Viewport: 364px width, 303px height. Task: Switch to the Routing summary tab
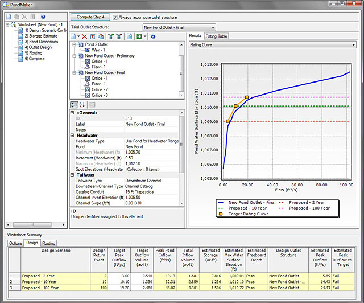coord(48,243)
